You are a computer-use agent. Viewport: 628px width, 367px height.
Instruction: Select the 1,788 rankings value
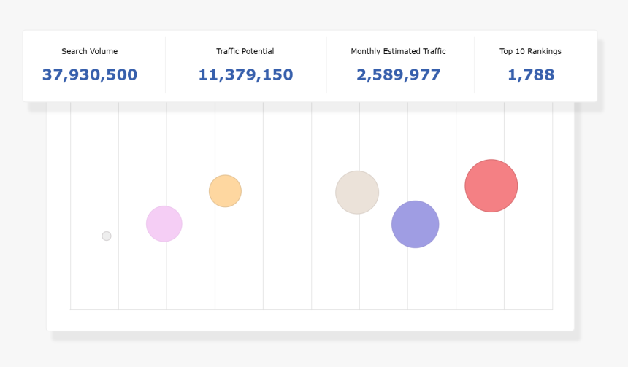[x=531, y=74]
